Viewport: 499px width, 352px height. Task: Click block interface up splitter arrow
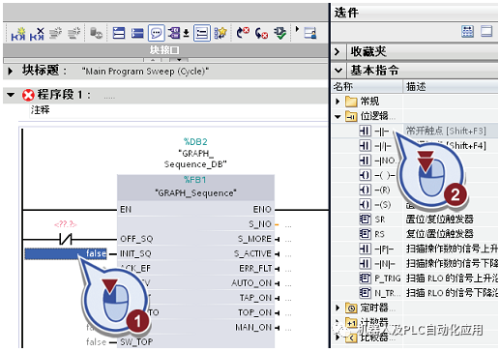pos(153,60)
